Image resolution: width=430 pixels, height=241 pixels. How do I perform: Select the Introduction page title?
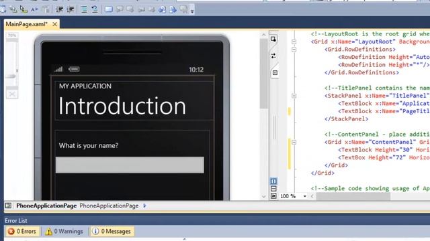point(122,106)
